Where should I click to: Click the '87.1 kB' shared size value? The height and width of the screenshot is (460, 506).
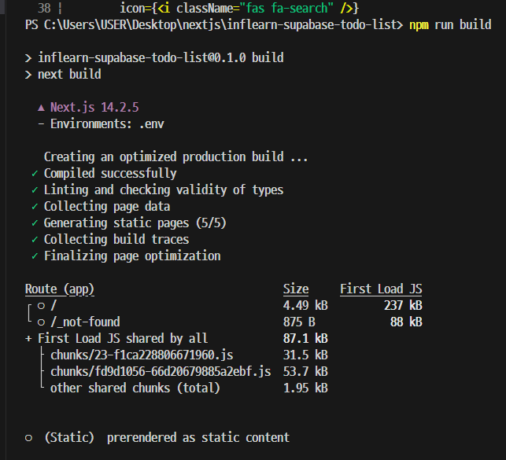305,338
